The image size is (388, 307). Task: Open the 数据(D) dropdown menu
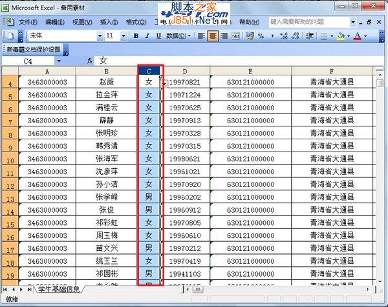click(178, 36)
